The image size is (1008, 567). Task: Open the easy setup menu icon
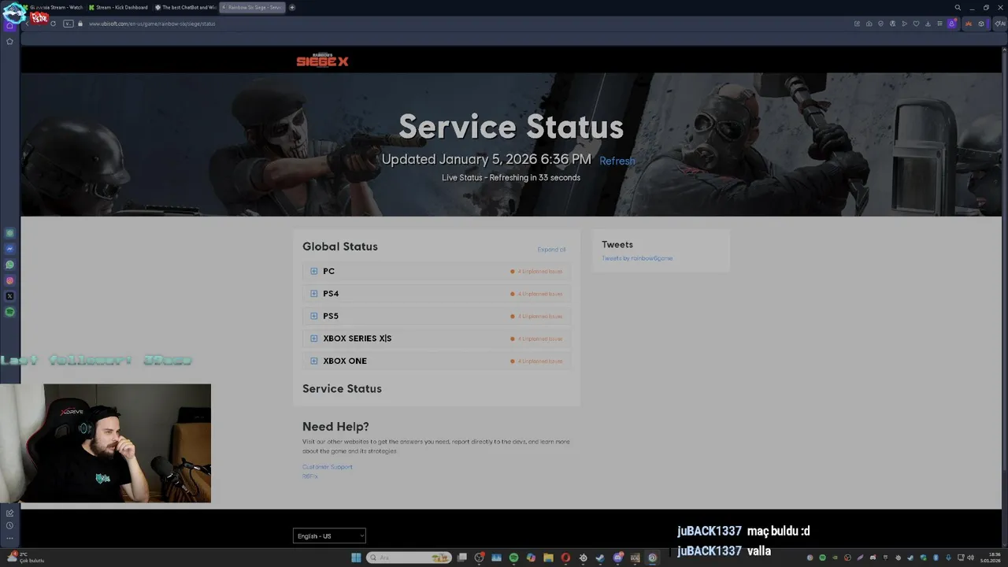point(939,24)
